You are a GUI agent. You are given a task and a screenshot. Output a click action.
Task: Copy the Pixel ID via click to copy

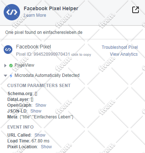[81, 55]
